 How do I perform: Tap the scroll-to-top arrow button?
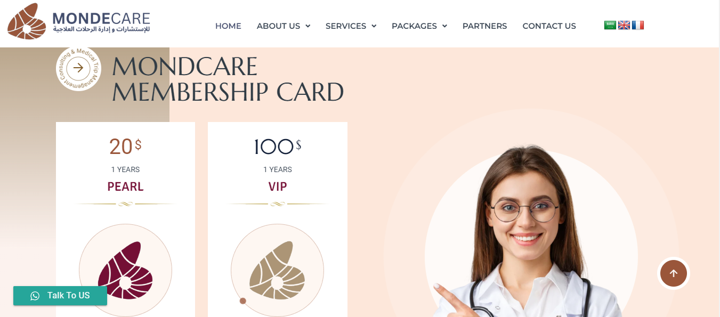(674, 273)
